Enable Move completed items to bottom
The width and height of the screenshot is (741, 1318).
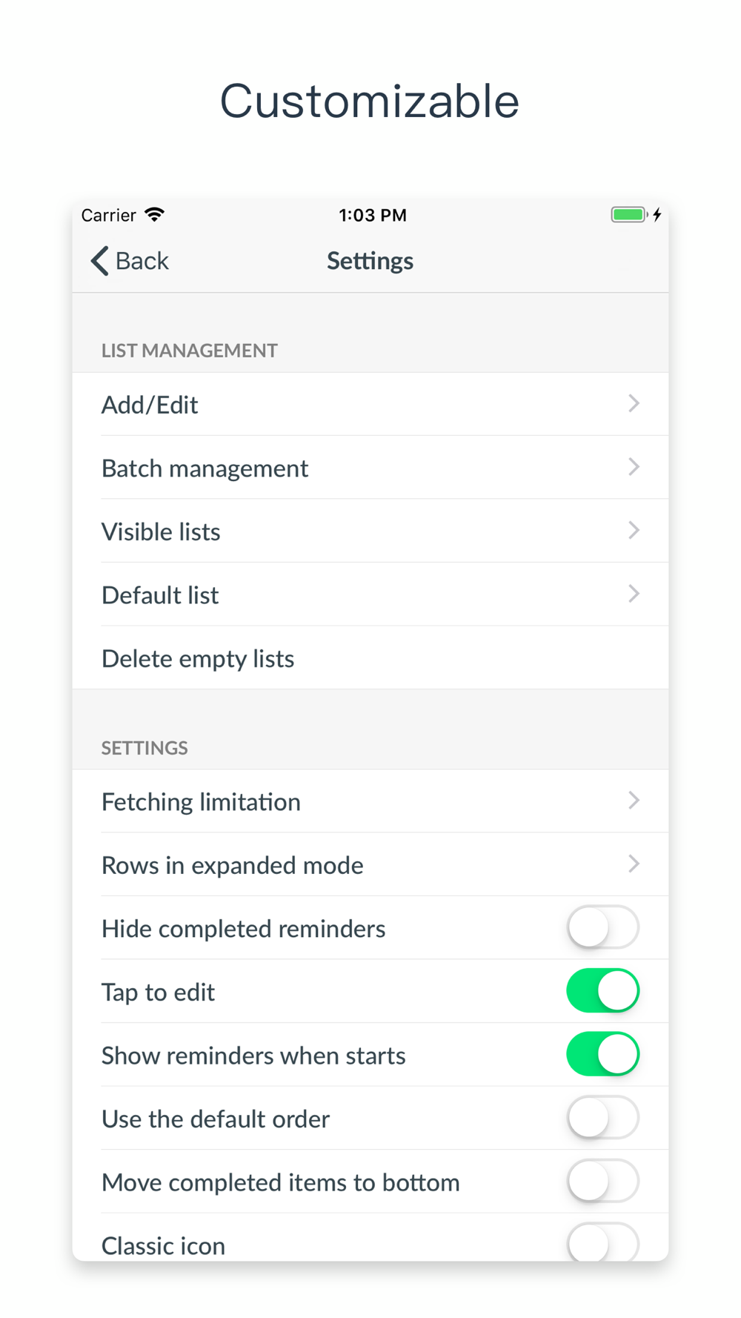(602, 1181)
